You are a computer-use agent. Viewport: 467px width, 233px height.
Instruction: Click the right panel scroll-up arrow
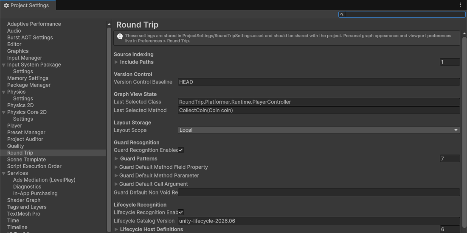tap(464, 33)
